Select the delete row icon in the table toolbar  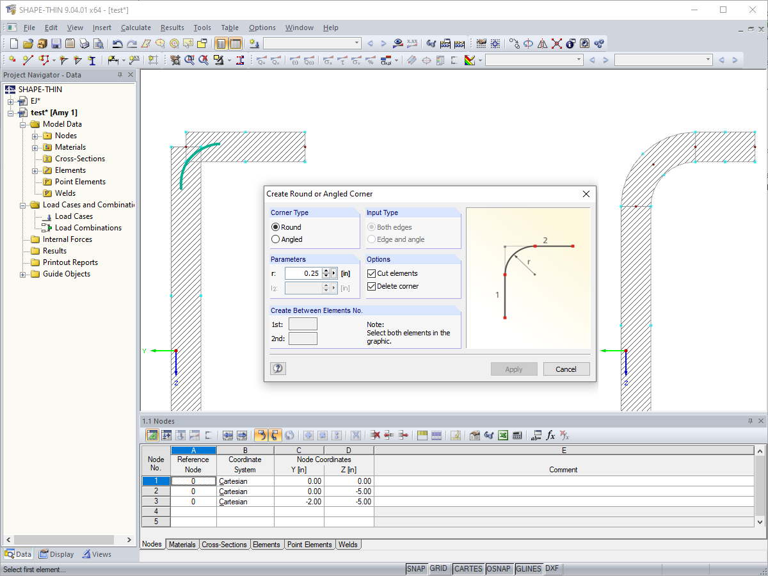coord(374,435)
